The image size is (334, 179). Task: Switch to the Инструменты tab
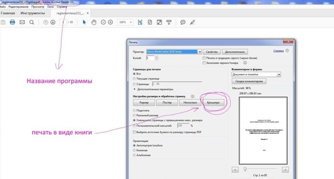click(x=33, y=13)
